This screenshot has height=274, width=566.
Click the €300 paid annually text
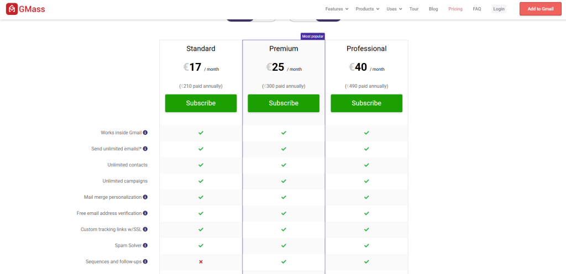[x=284, y=86]
